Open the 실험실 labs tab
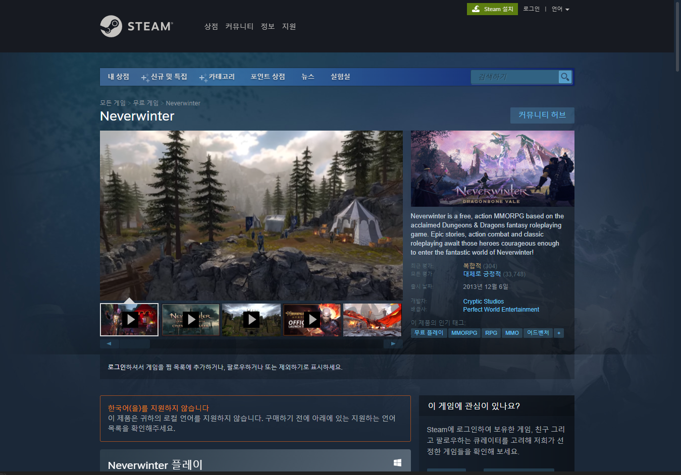Screen dimensions: 681x475 coord(340,77)
